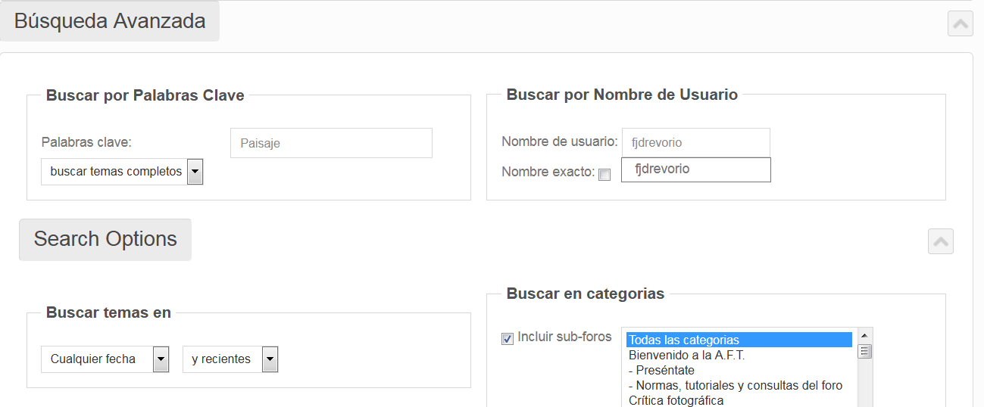984x407 pixels.
Task: Select 'Normas, tutoriales y consultas del foro'
Action: coord(736,385)
